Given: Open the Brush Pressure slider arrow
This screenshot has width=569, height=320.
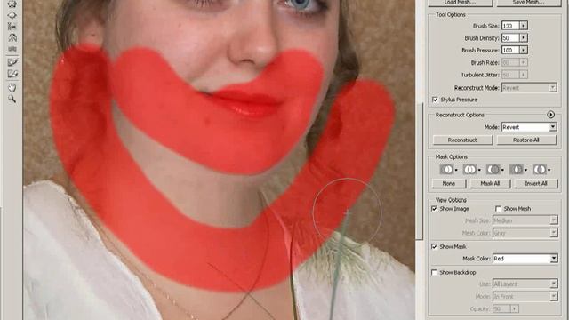Looking at the screenshot, I should click(524, 50).
